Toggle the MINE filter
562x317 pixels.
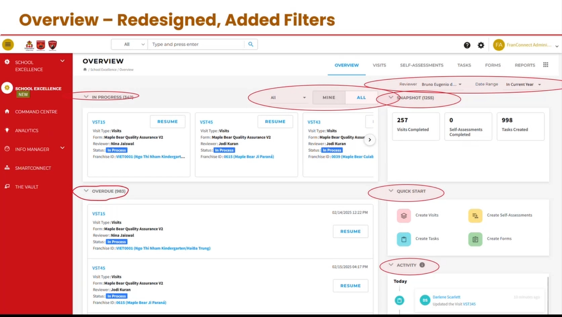coord(329,97)
